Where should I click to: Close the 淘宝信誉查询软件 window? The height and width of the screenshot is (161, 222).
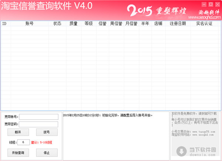(217, 4)
